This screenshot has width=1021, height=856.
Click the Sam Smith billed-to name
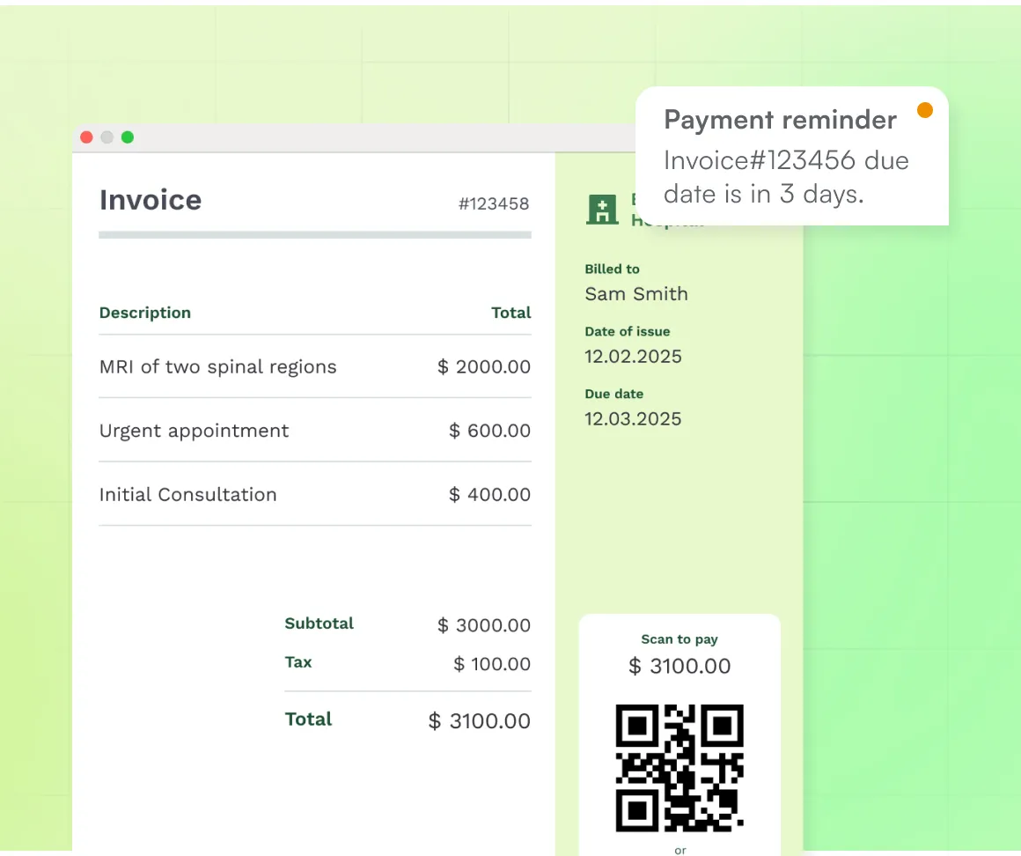point(635,294)
